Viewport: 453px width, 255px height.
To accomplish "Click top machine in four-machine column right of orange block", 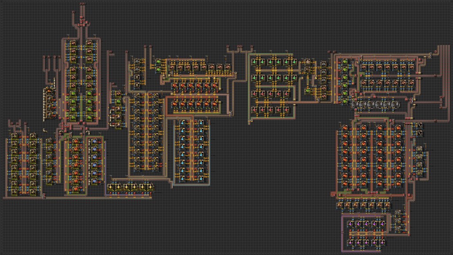I will tap(418, 150).
